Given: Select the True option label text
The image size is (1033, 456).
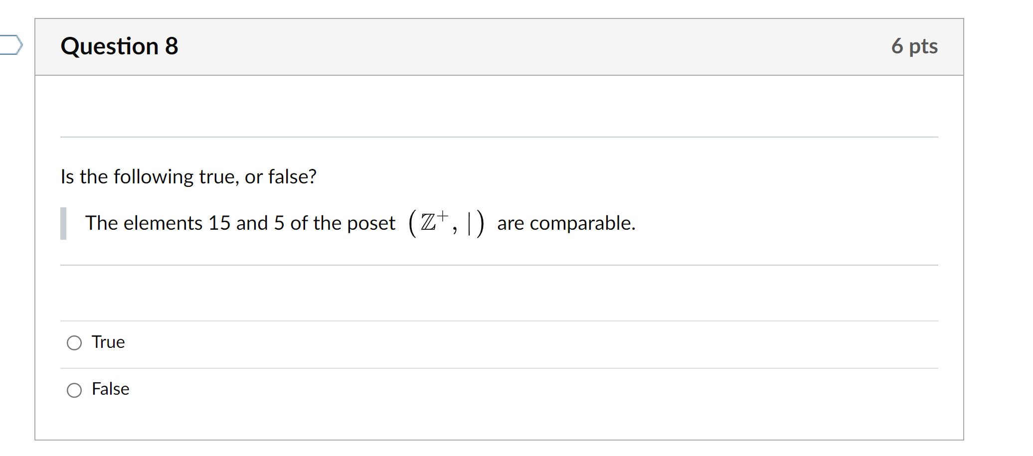Looking at the screenshot, I should pos(108,342).
